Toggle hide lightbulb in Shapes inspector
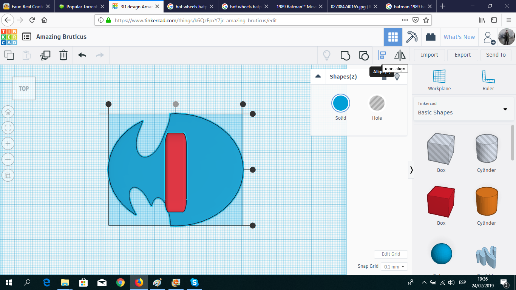The width and height of the screenshot is (516, 290). 397,77
